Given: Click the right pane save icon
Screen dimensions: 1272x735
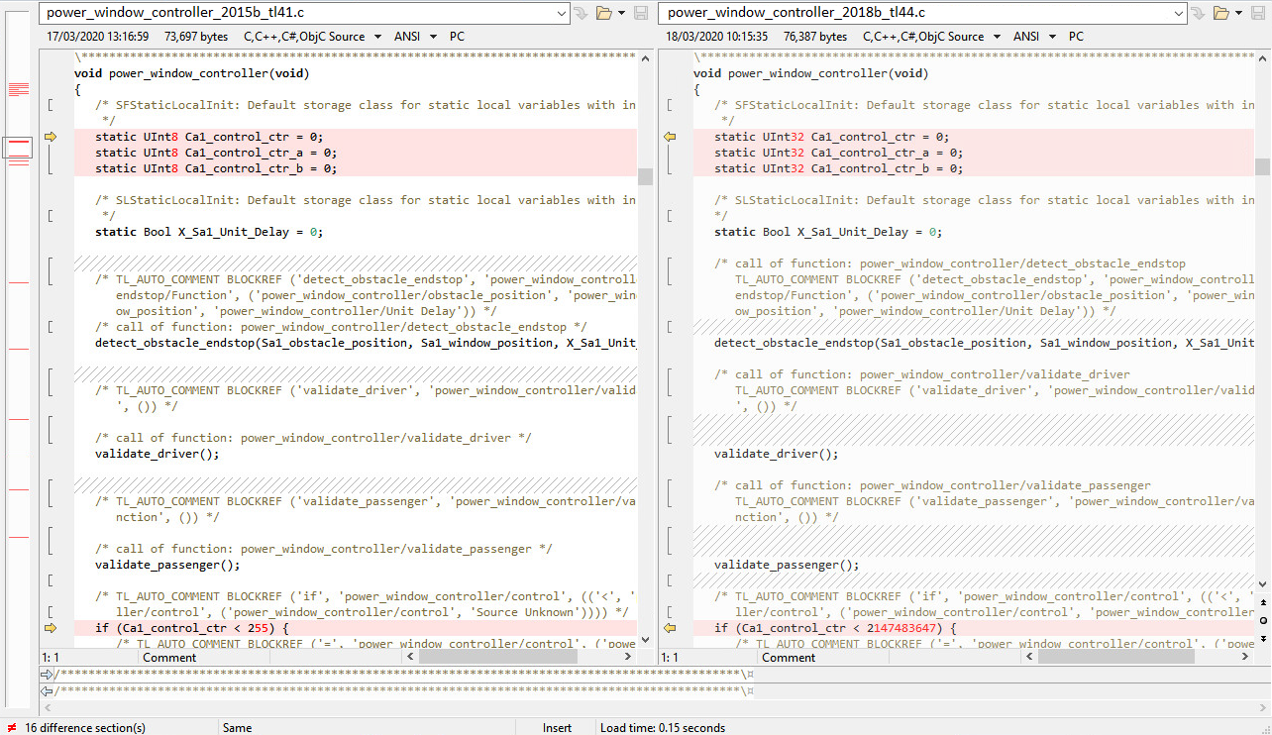Looking at the screenshot, I should [1261, 13].
